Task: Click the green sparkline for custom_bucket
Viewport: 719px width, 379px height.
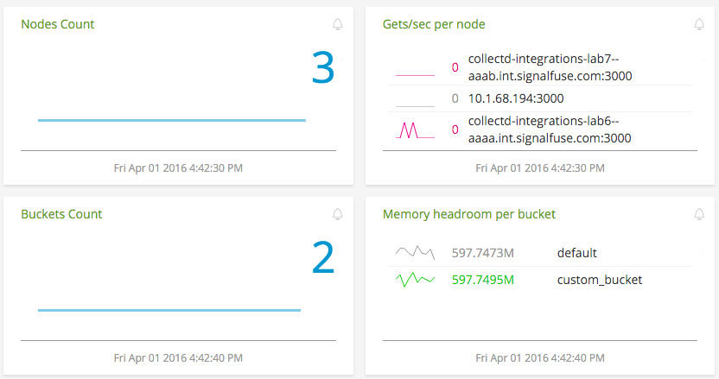Action: [414, 280]
